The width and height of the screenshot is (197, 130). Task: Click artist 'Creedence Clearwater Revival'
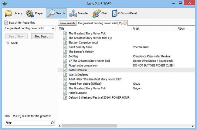[x=152, y=56]
